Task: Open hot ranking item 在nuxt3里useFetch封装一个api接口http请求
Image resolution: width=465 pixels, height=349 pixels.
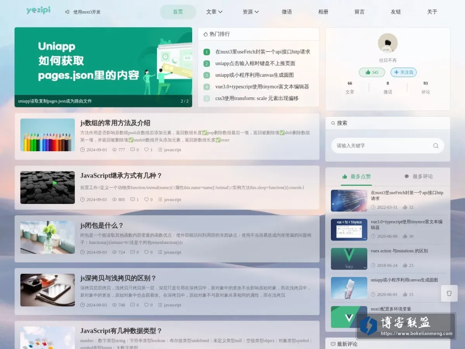Action: [x=263, y=52]
